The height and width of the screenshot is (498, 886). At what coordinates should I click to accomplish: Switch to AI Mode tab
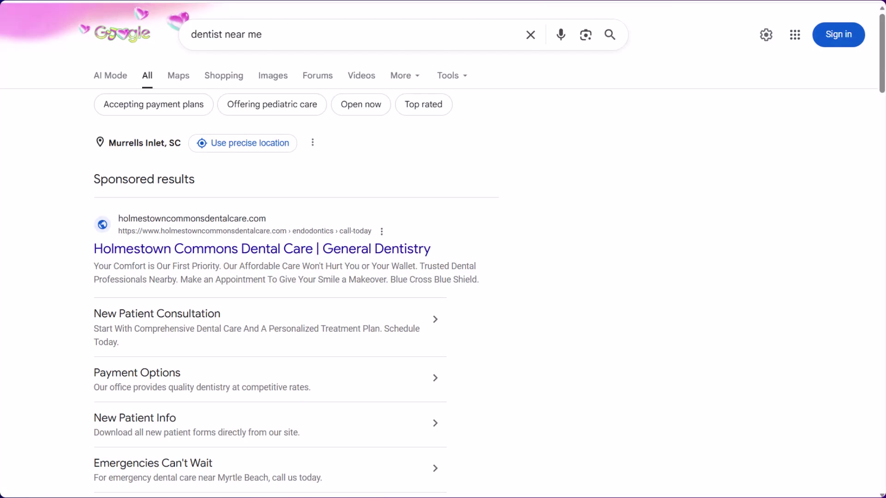tap(110, 76)
